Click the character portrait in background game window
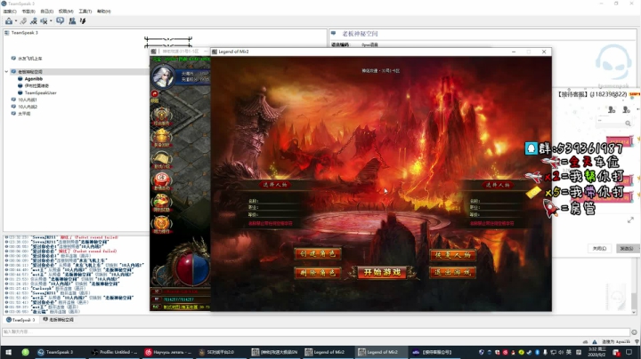Image resolution: width=641 pixels, height=359 pixels. [163, 76]
